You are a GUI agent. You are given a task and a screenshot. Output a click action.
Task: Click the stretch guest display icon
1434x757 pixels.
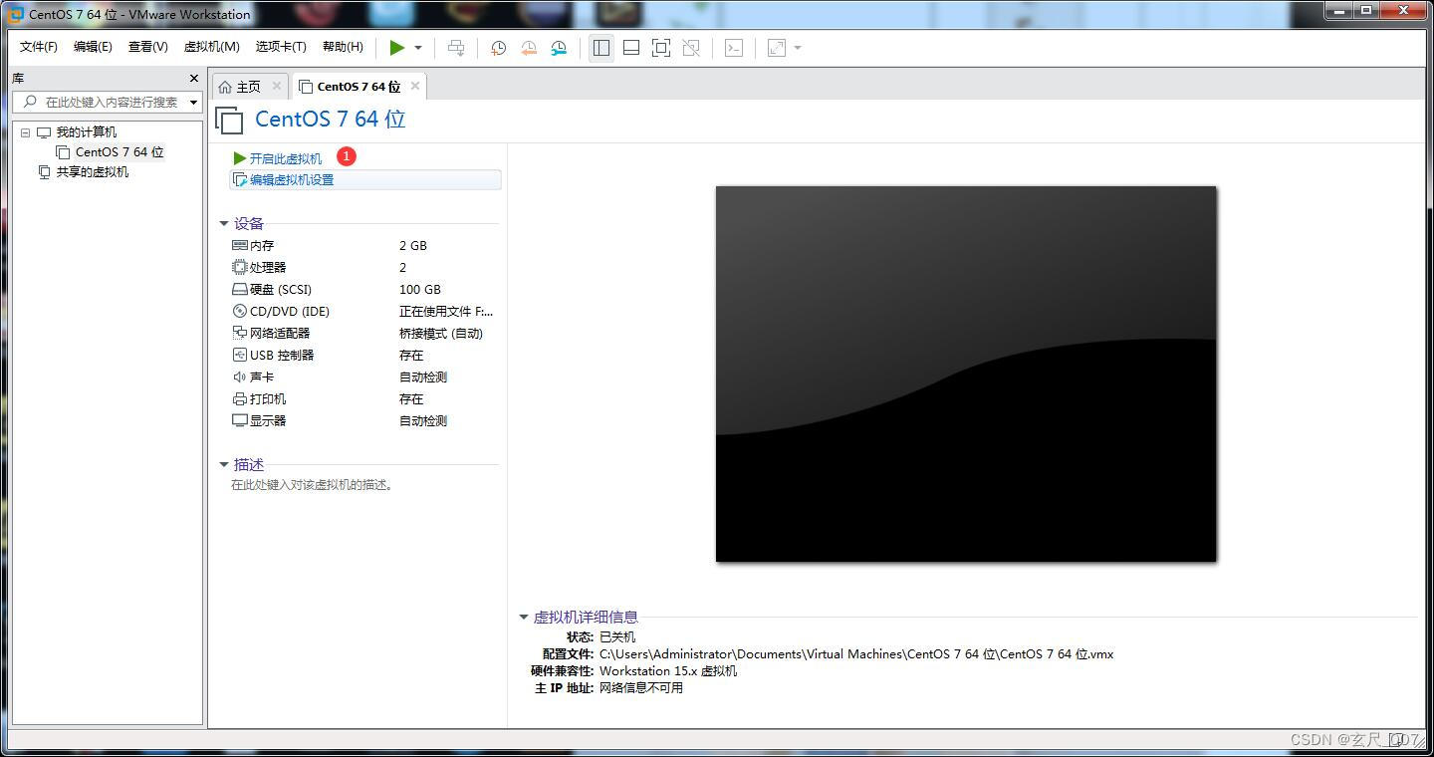777,48
